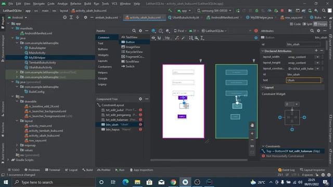
Task: Open the samsung SM-G9550 device dropdown
Action: tap(214, 10)
